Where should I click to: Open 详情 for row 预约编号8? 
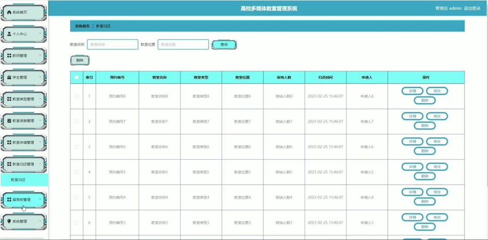click(x=412, y=91)
